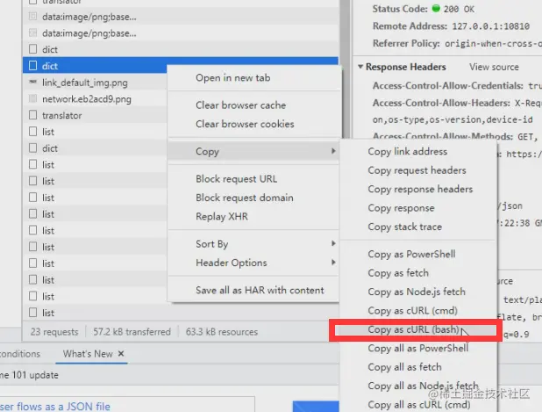Select the link_default_img.png request
This screenshot has height=412, width=542.
coord(85,83)
